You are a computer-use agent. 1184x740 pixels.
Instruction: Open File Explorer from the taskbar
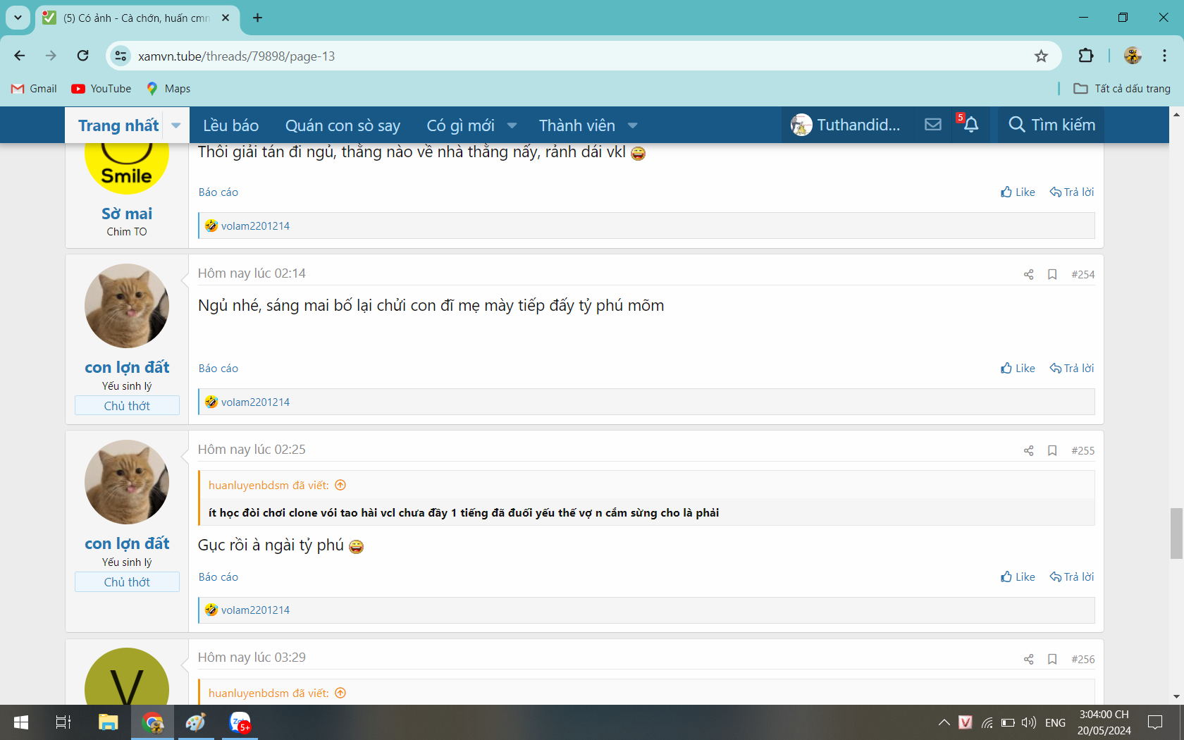pos(108,722)
